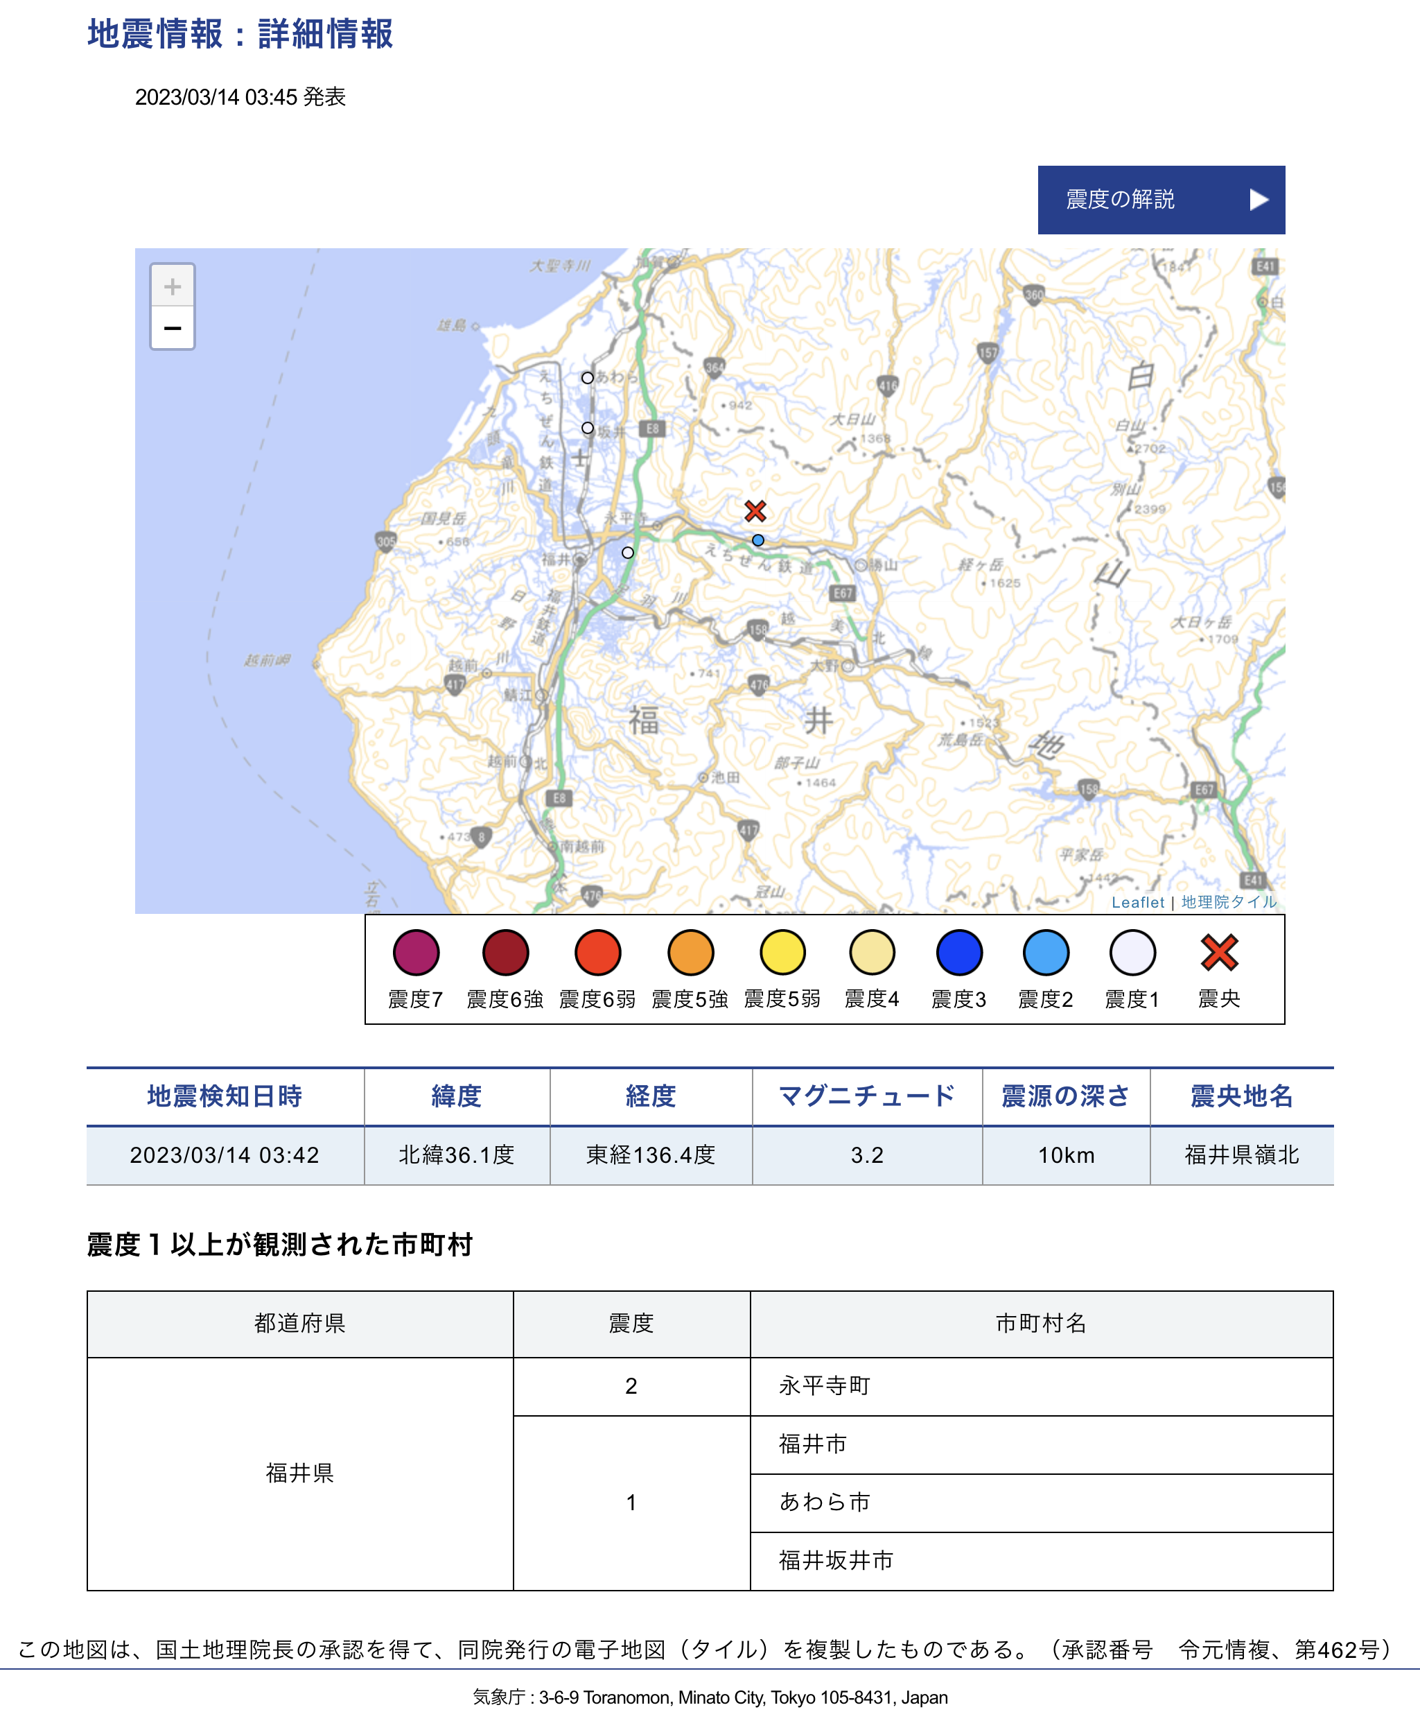1420x1721 pixels.
Task: Click the red X epicenter marker on map
Action: [755, 512]
